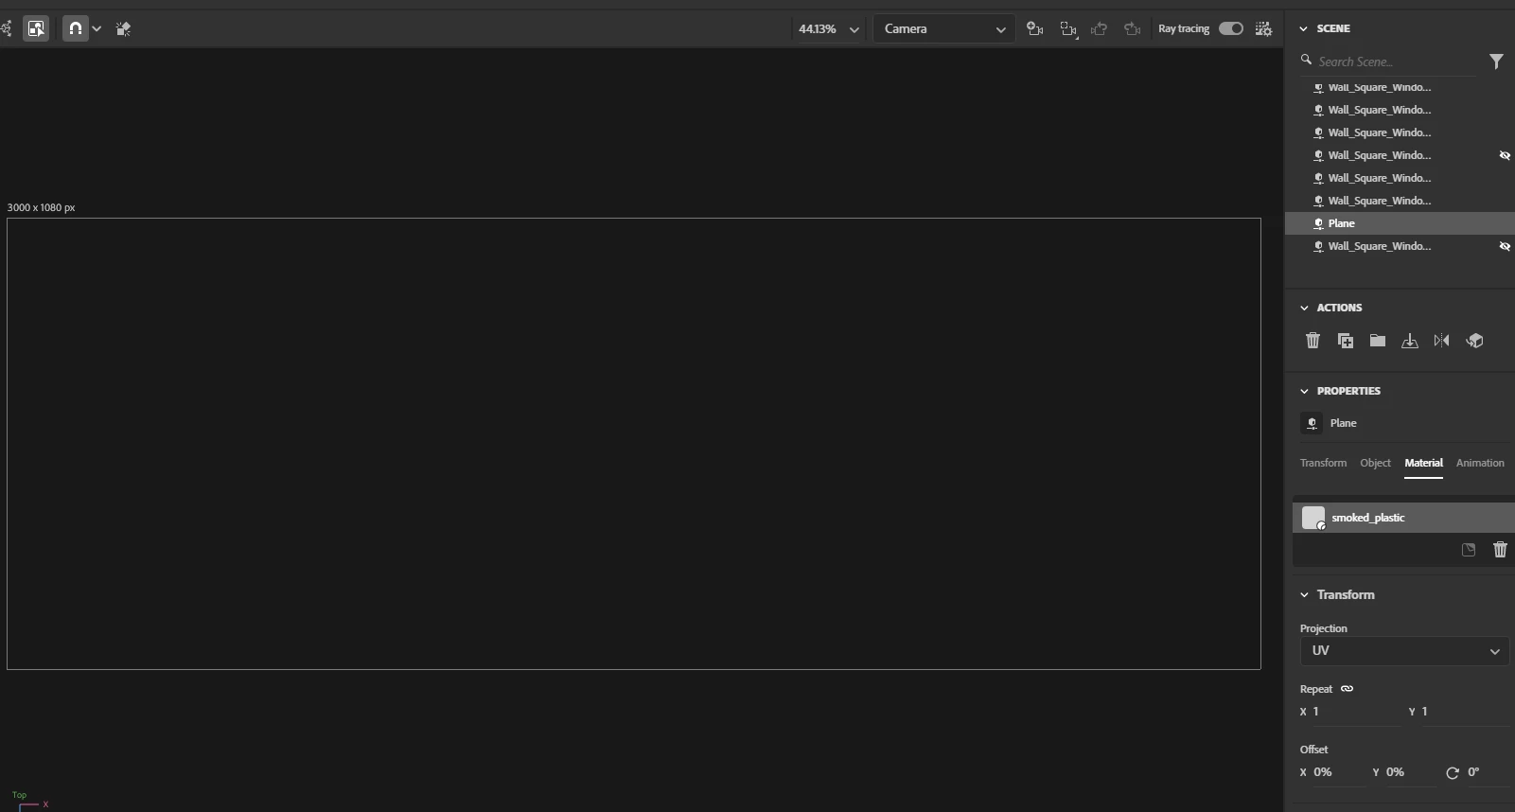
Task: Click the camera undo icon
Action: click(1100, 29)
